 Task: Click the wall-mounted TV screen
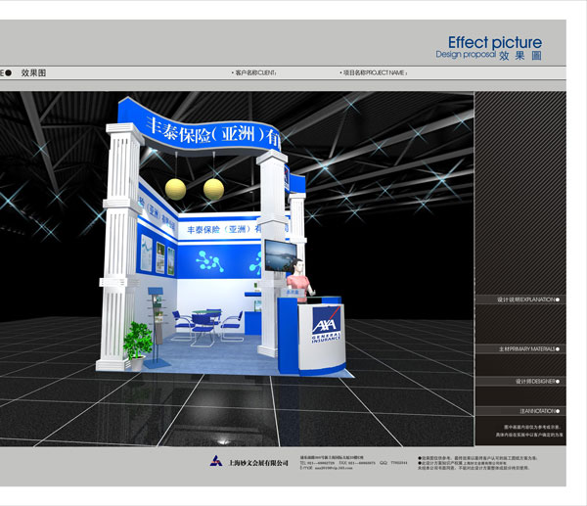click(281, 255)
